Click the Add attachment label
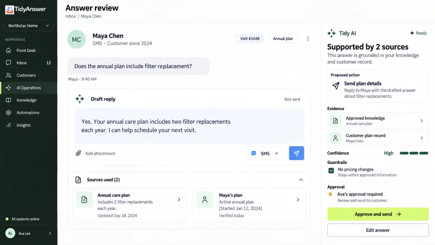This screenshot has width=435, height=245. tap(100, 154)
